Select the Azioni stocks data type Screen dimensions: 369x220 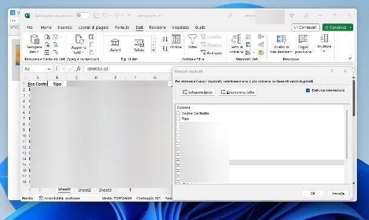(116, 45)
